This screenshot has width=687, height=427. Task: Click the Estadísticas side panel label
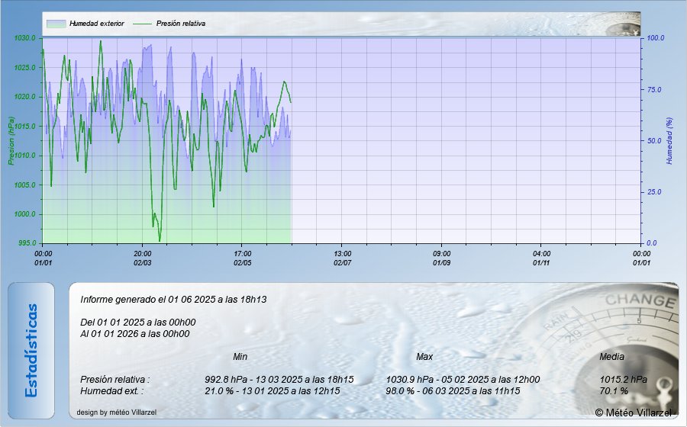tap(31, 351)
